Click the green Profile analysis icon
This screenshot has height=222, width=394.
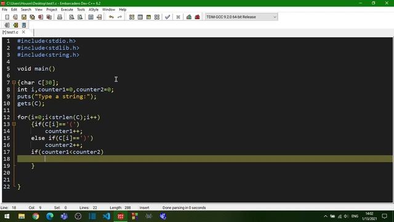[x=189, y=17]
